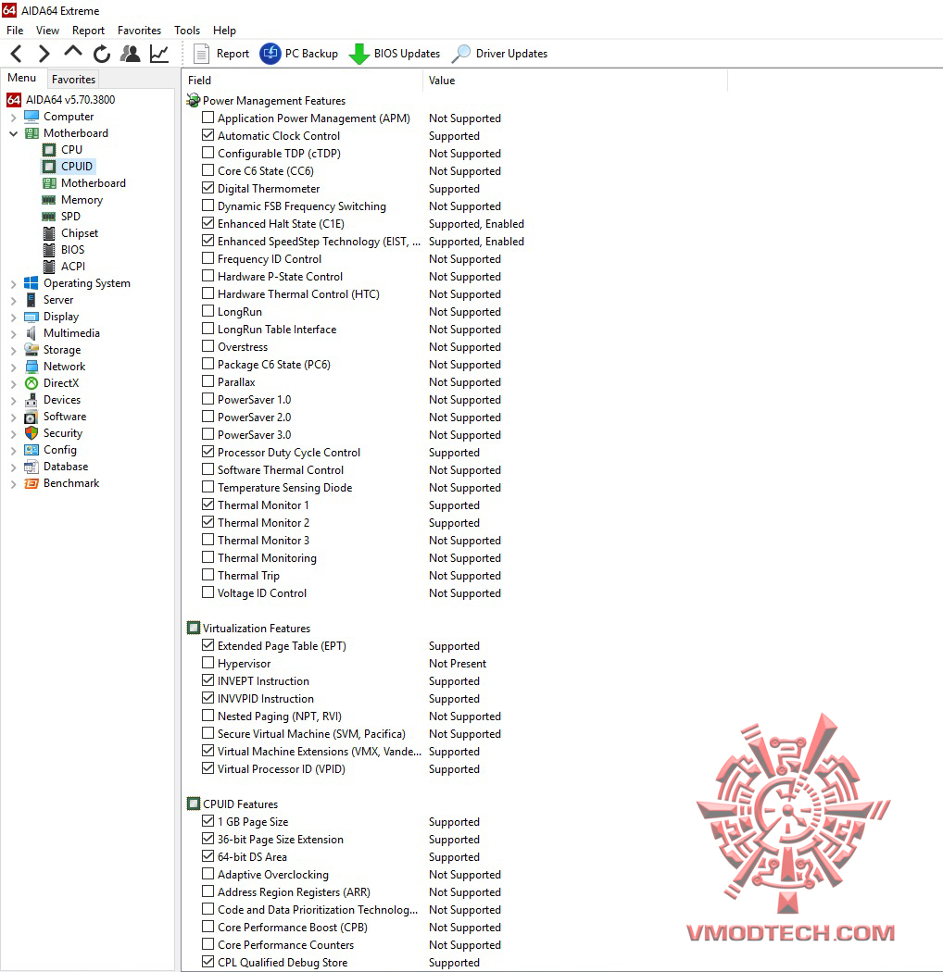Open the Report menu

coord(88,31)
